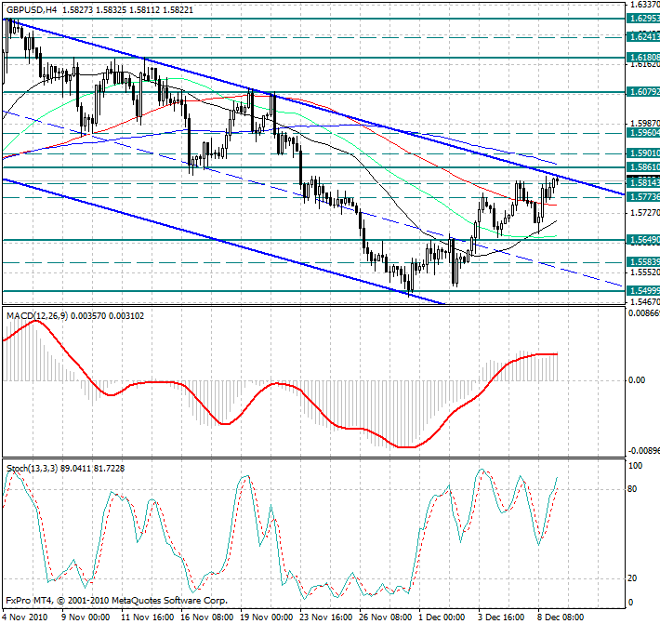Click the 1.5583 price level label
The height and width of the screenshot is (624, 660).
pyautogui.click(x=643, y=262)
